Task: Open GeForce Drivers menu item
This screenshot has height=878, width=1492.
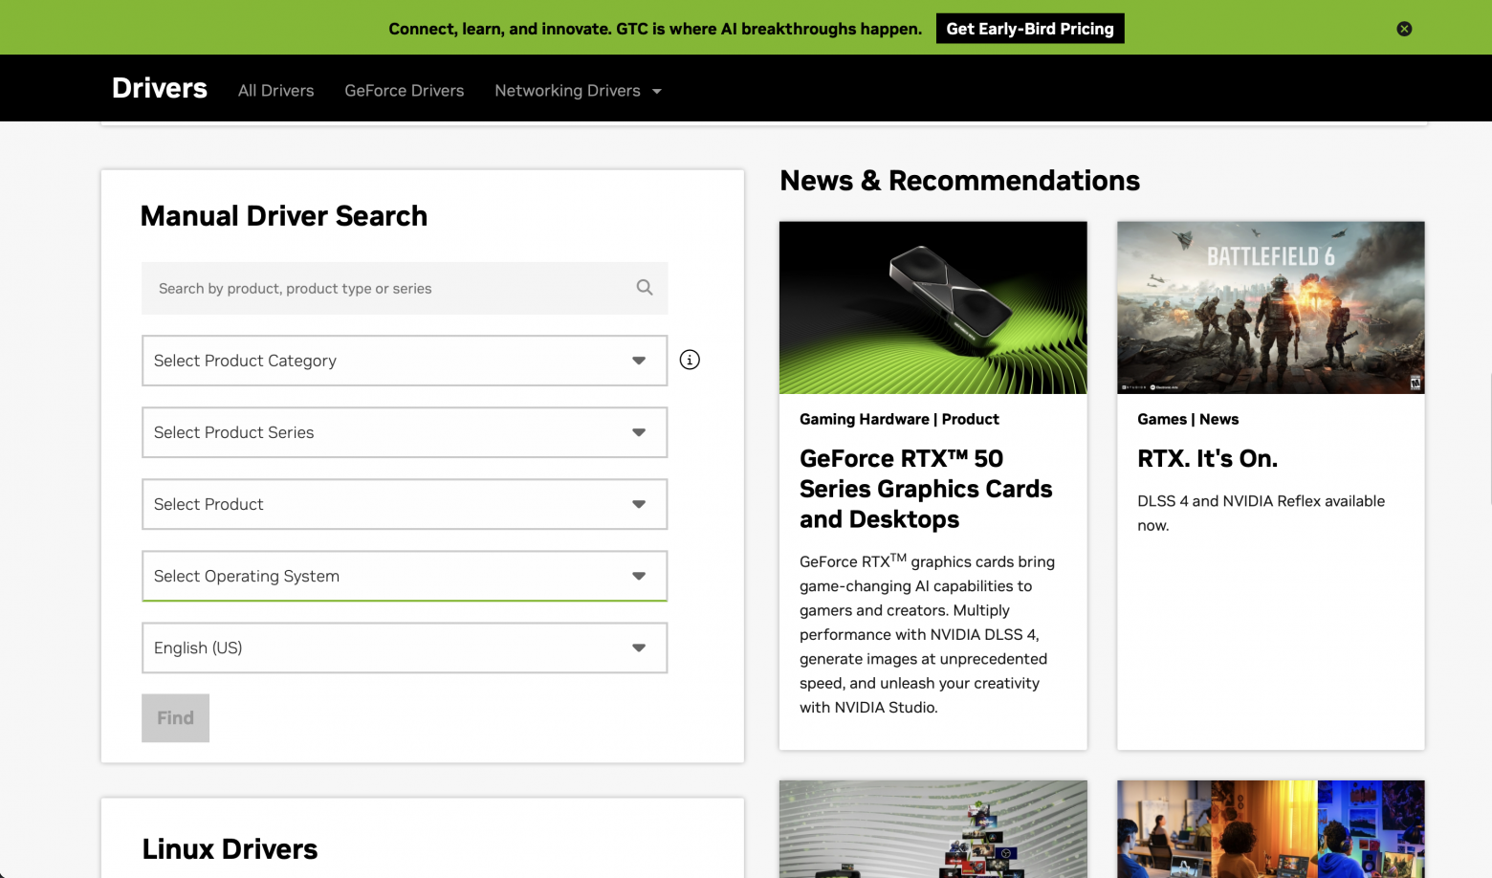Action: (x=404, y=91)
